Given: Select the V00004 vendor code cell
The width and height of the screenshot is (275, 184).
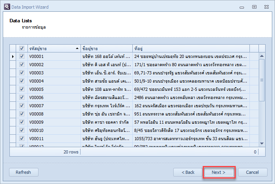Looking at the screenshot, I should point(54,81).
